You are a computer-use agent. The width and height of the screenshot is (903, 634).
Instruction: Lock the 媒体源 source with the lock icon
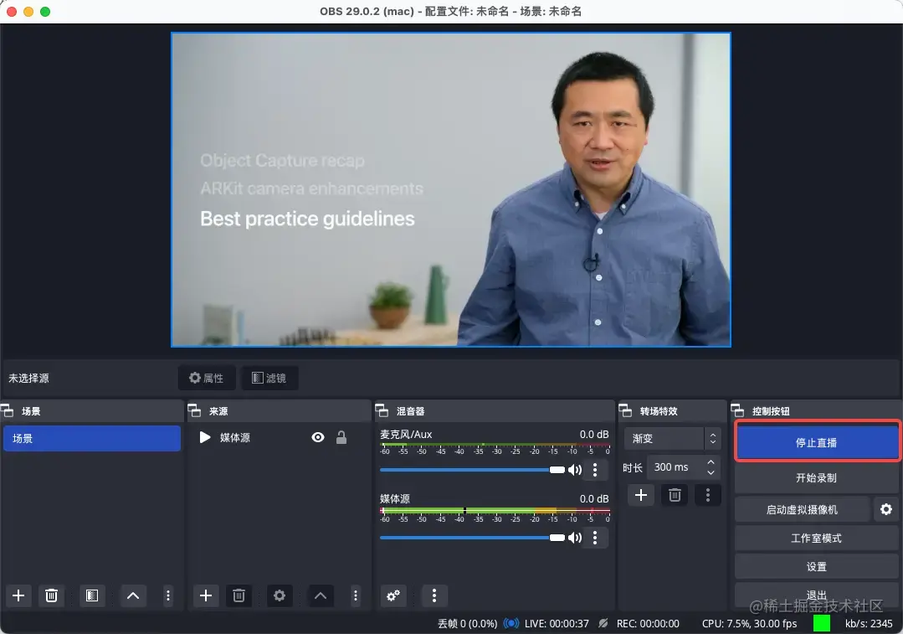tap(341, 436)
